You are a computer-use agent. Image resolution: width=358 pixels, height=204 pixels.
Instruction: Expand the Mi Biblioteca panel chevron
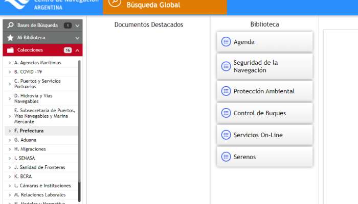click(x=77, y=38)
